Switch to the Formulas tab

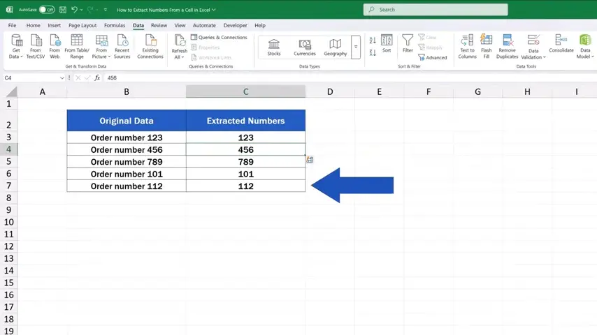click(x=115, y=25)
